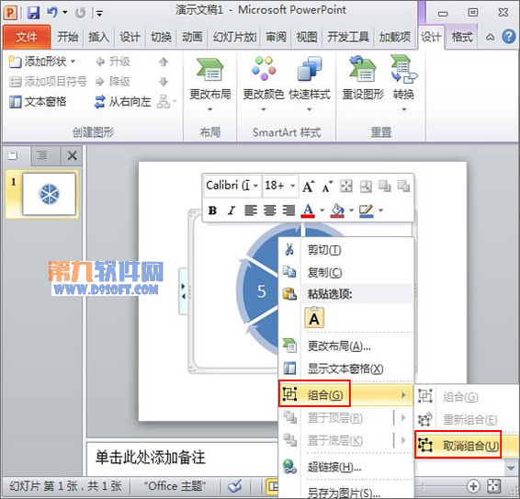Click the Redo icon in title bar
The width and height of the screenshot is (520, 499).
click(80, 13)
